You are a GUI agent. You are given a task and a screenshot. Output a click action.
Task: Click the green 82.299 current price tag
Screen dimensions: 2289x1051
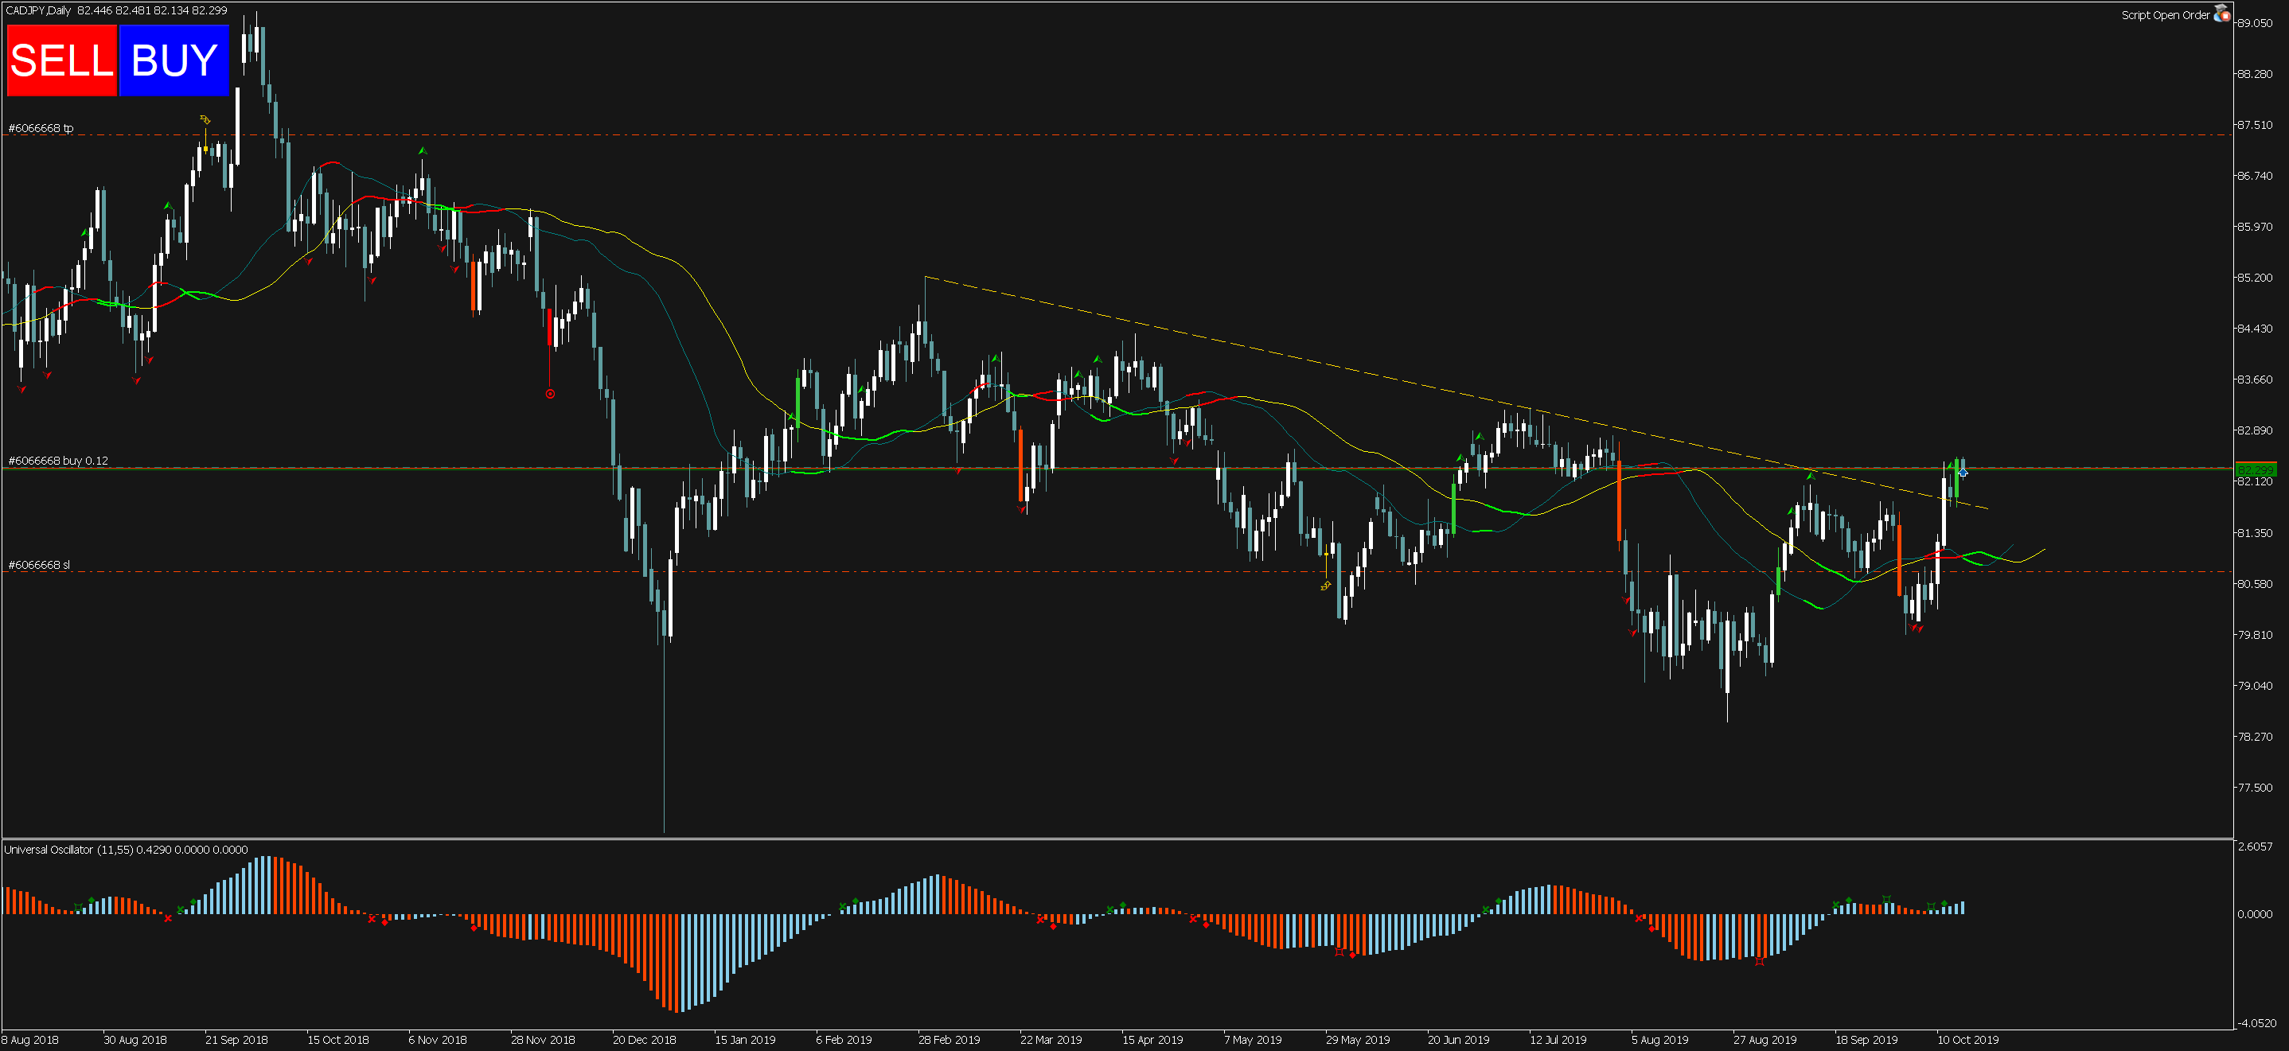[2256, 469]
